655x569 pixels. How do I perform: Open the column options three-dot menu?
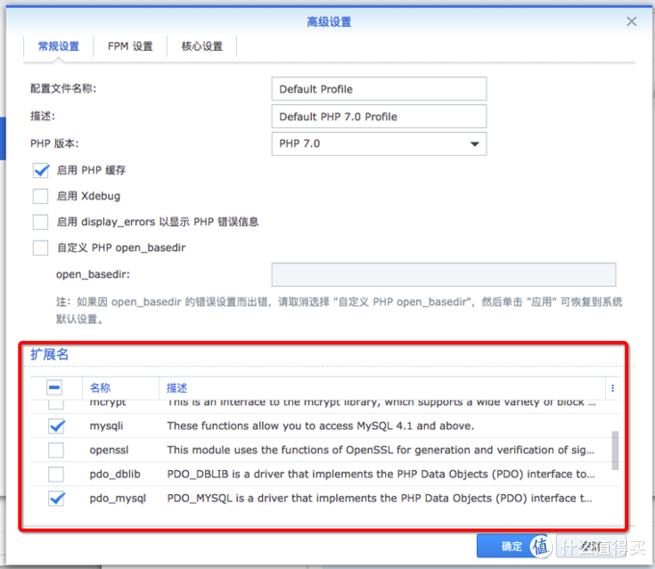pos(613,388)
